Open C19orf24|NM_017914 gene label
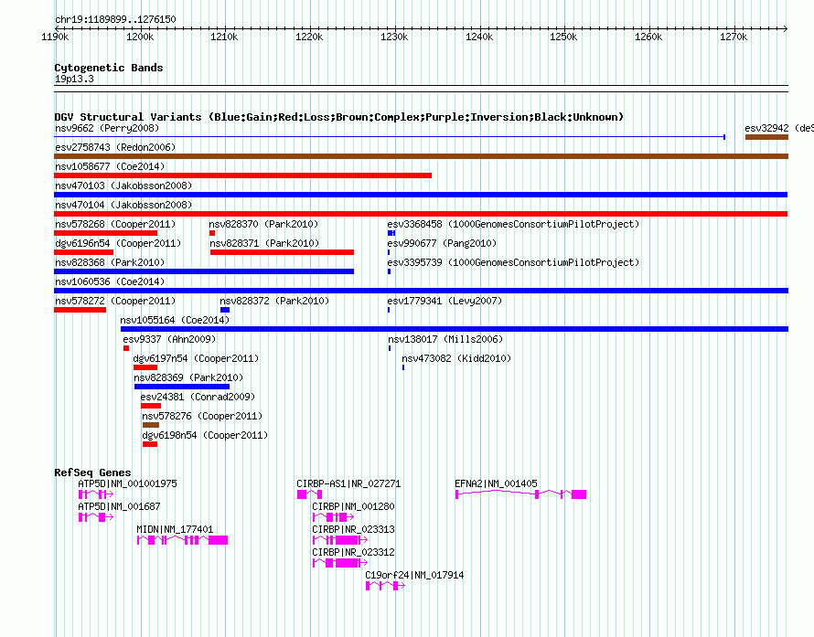This screenshot has width=814, height=637. point(414,575)
